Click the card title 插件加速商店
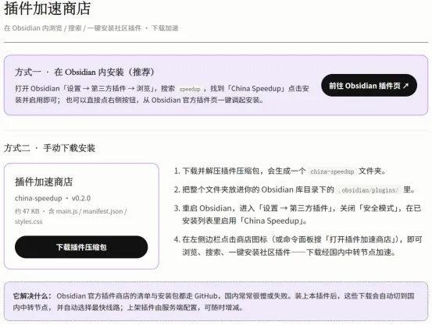The image size is (432, 325). pyautogui.click(x=44, y=182)
